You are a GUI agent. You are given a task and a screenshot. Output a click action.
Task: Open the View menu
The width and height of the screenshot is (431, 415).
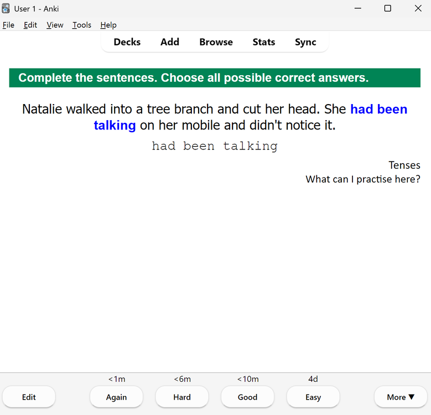[x=55, y=25]
